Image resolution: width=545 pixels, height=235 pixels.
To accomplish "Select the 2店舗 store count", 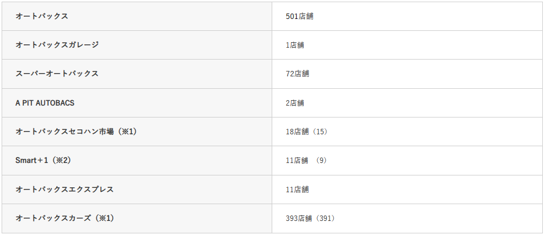I will (x=294, y=103).
